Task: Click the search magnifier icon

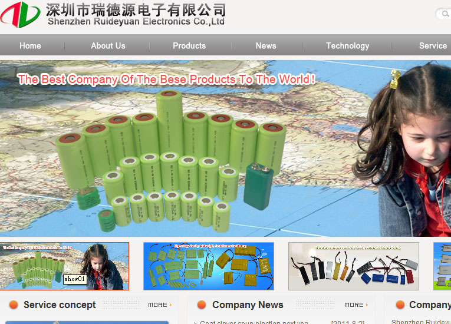Action: tap(445, 14)
